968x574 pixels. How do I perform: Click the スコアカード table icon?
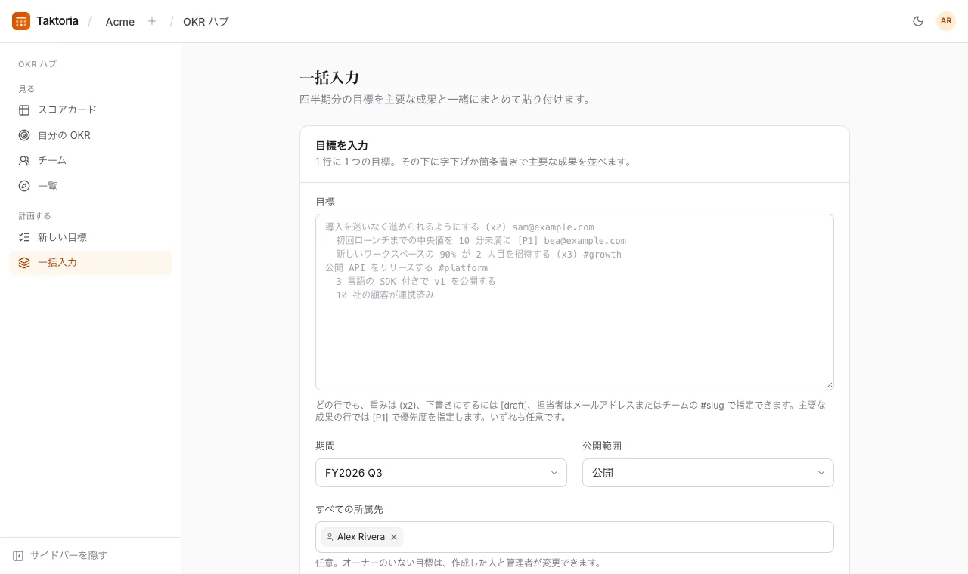point(24,110)
